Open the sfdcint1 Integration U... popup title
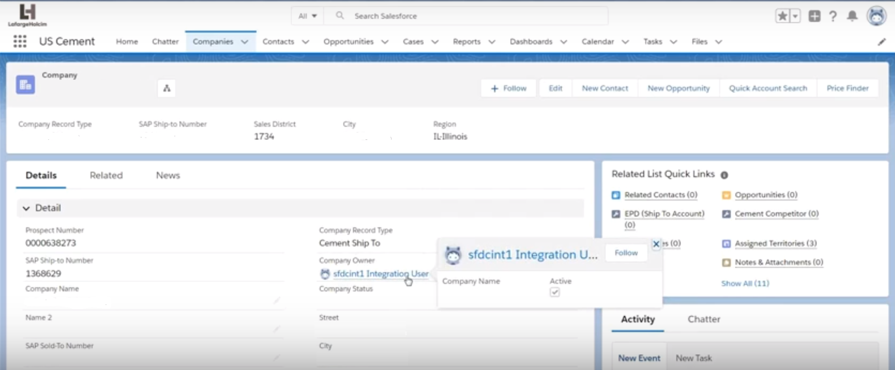This screenshot has height=370, width=895. coord(533,255)
